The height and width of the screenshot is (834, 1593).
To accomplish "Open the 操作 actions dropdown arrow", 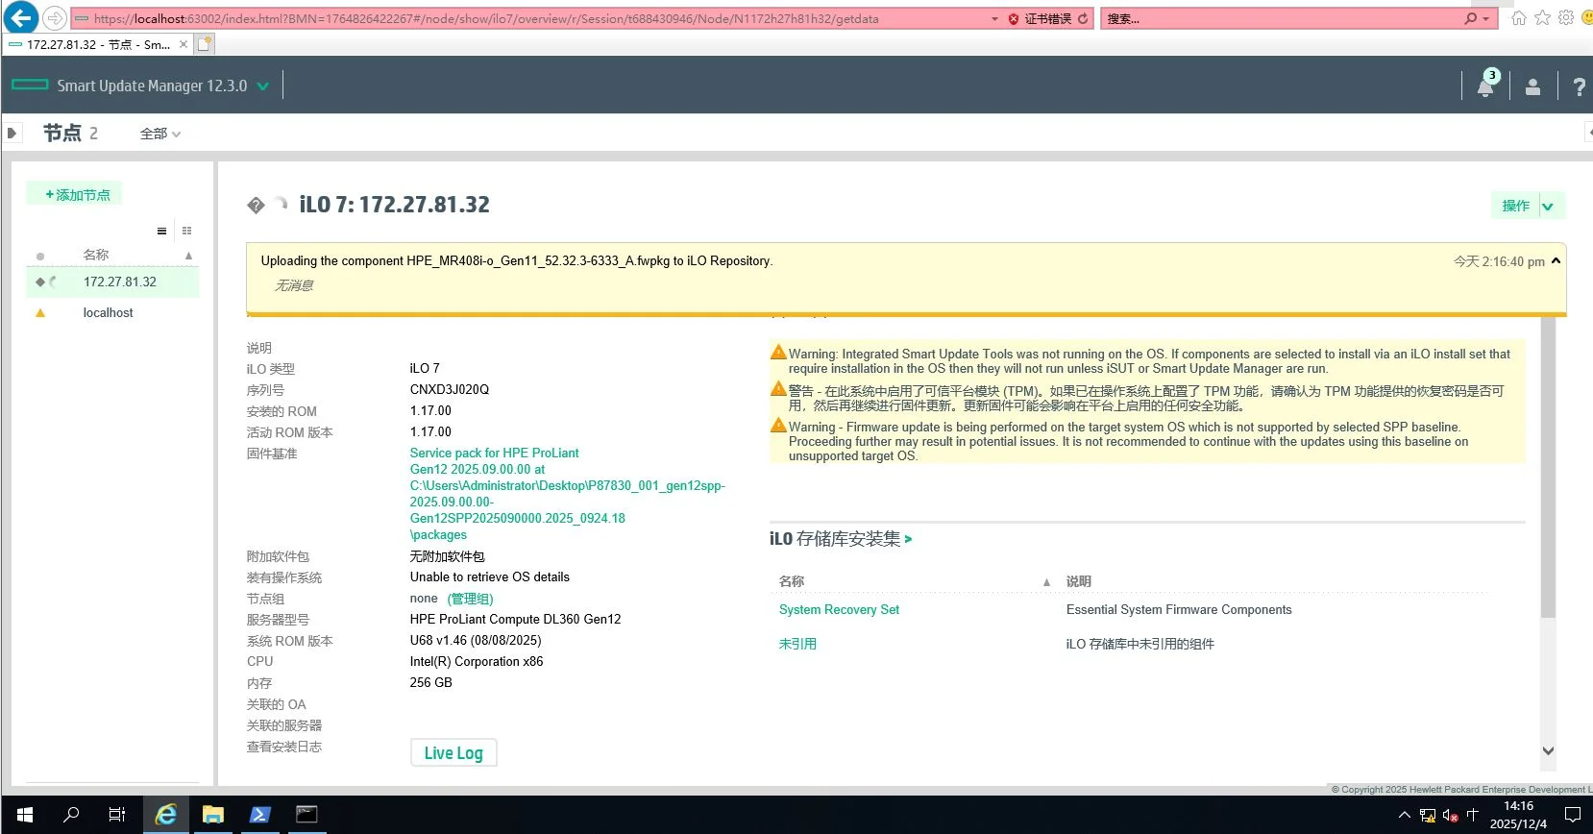I will (x=1548, y=206).
